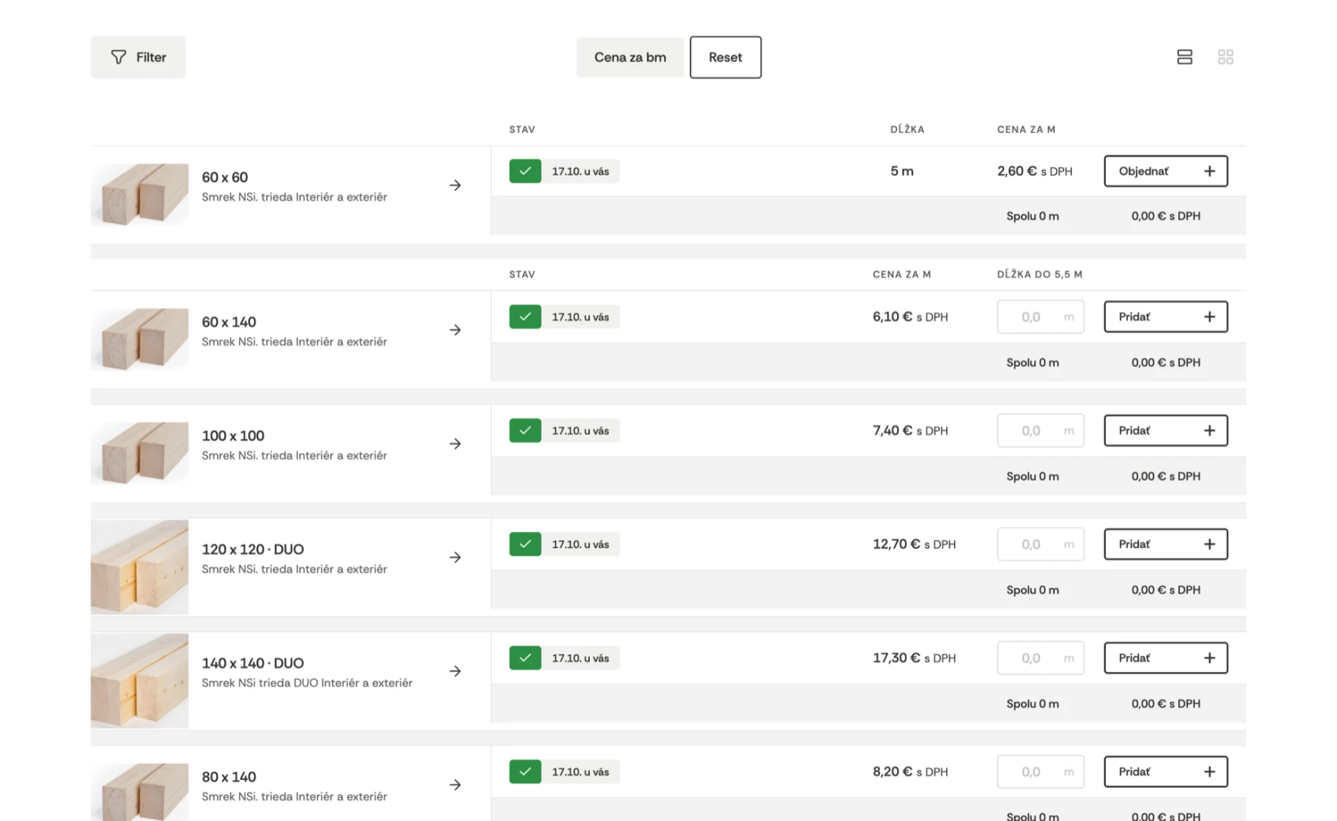Select the Cena za bm option

coord(630,57)
